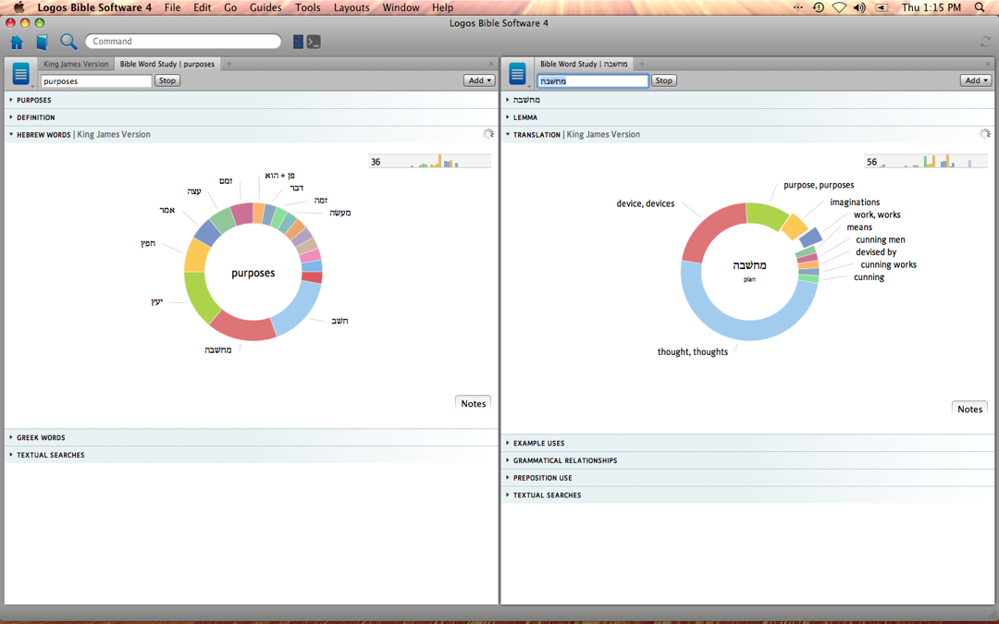This screenshot has width=999, height=624.
Task: Open the Apple menu
Action: coord(18,7)
